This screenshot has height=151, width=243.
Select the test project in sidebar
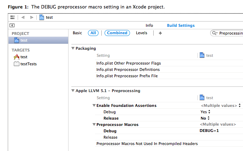coord(24,40)
